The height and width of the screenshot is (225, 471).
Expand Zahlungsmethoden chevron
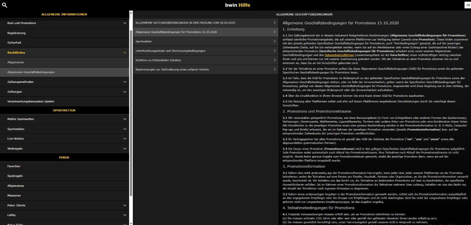coord(125,82)
